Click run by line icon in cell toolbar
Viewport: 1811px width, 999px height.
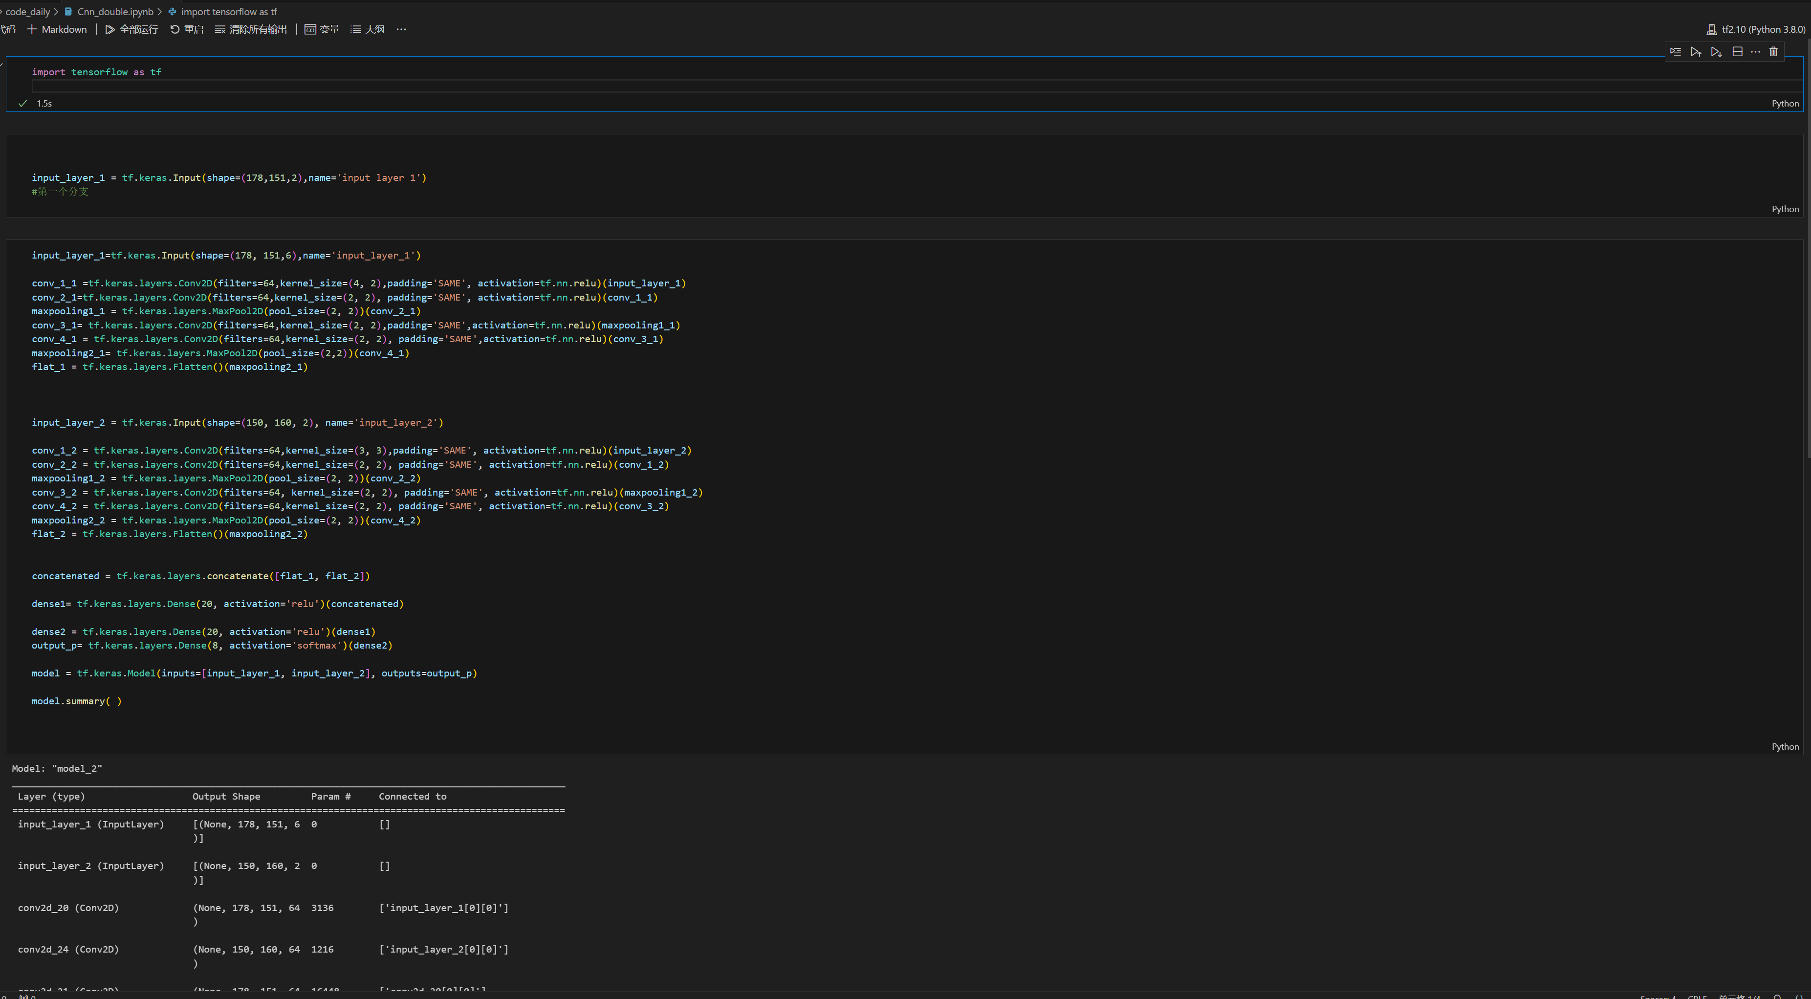1675,52
